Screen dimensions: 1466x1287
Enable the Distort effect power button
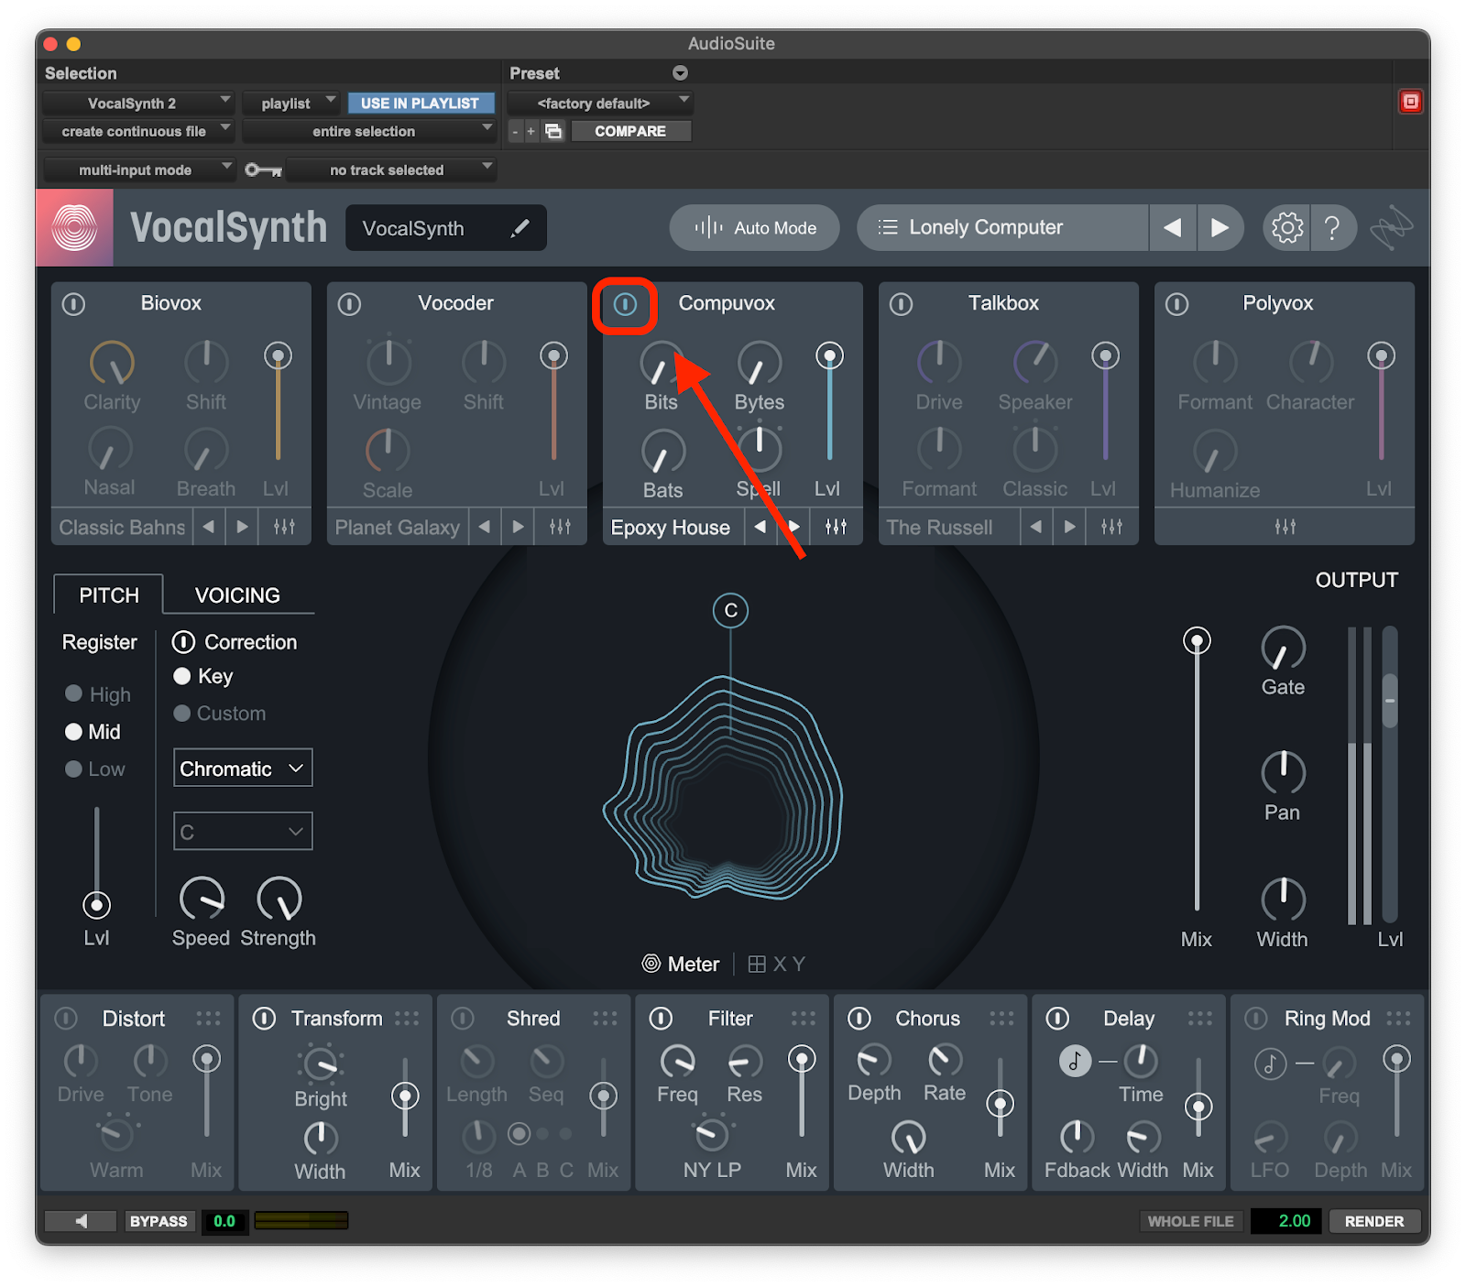(66, 1019)
